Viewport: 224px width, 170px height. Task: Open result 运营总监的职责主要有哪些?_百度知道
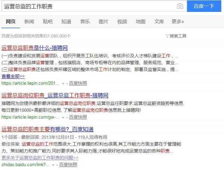47,129
